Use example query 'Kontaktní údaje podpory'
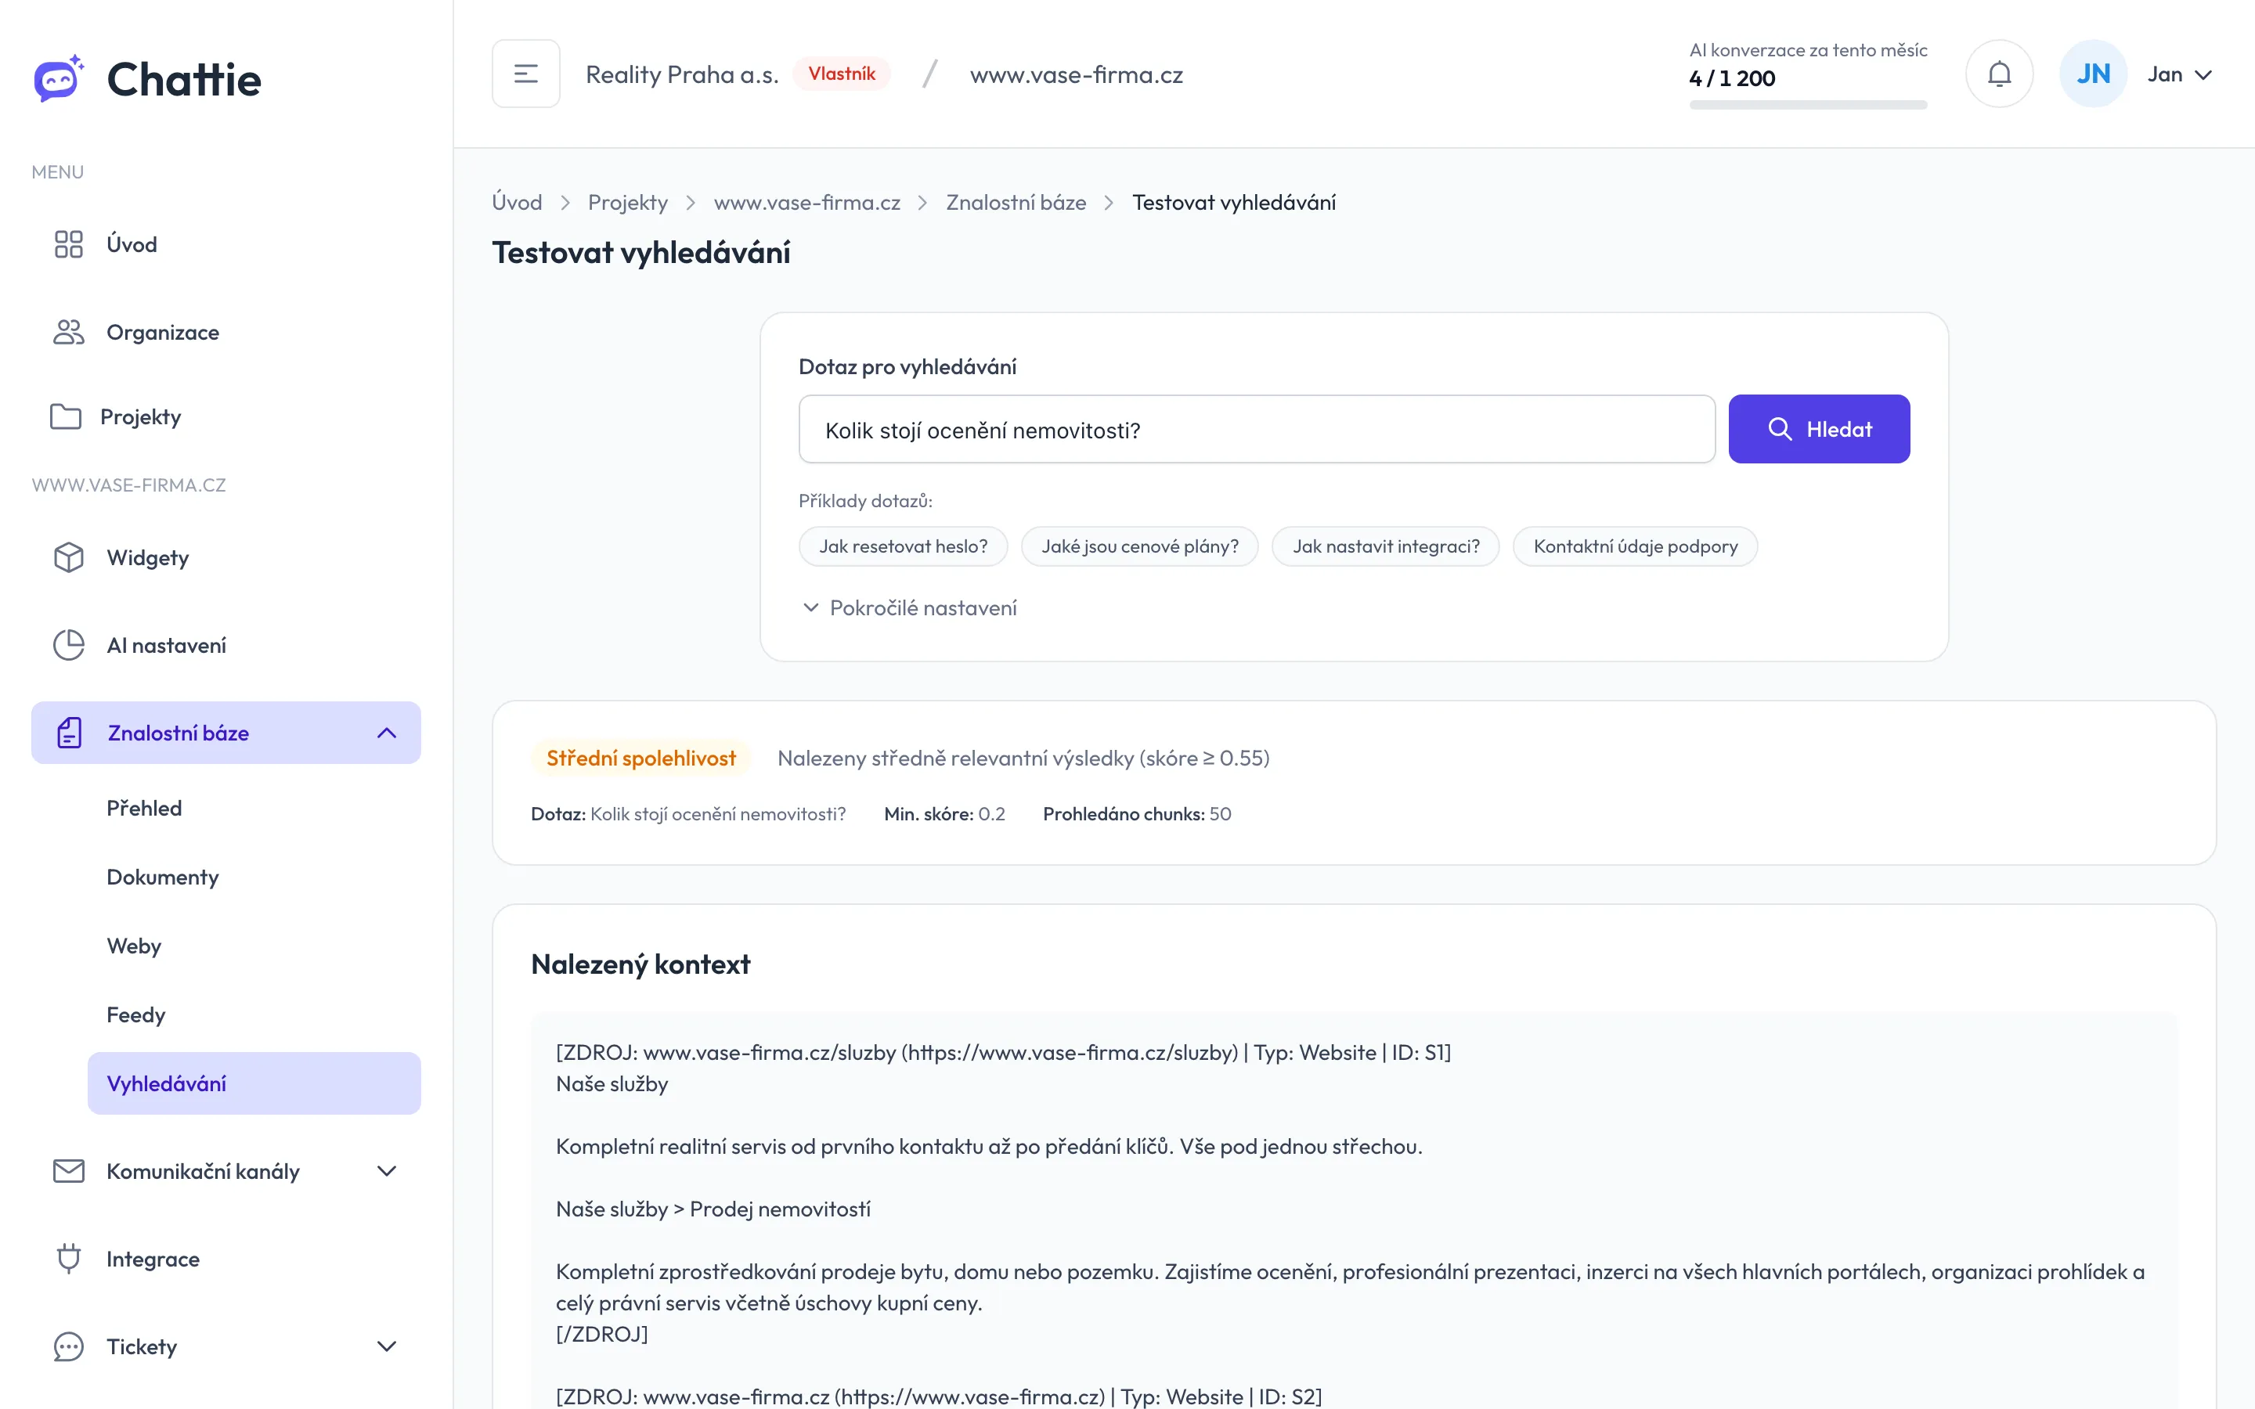The height and width of the screenshot is (1409, 2255). (x=1636, y=546)
